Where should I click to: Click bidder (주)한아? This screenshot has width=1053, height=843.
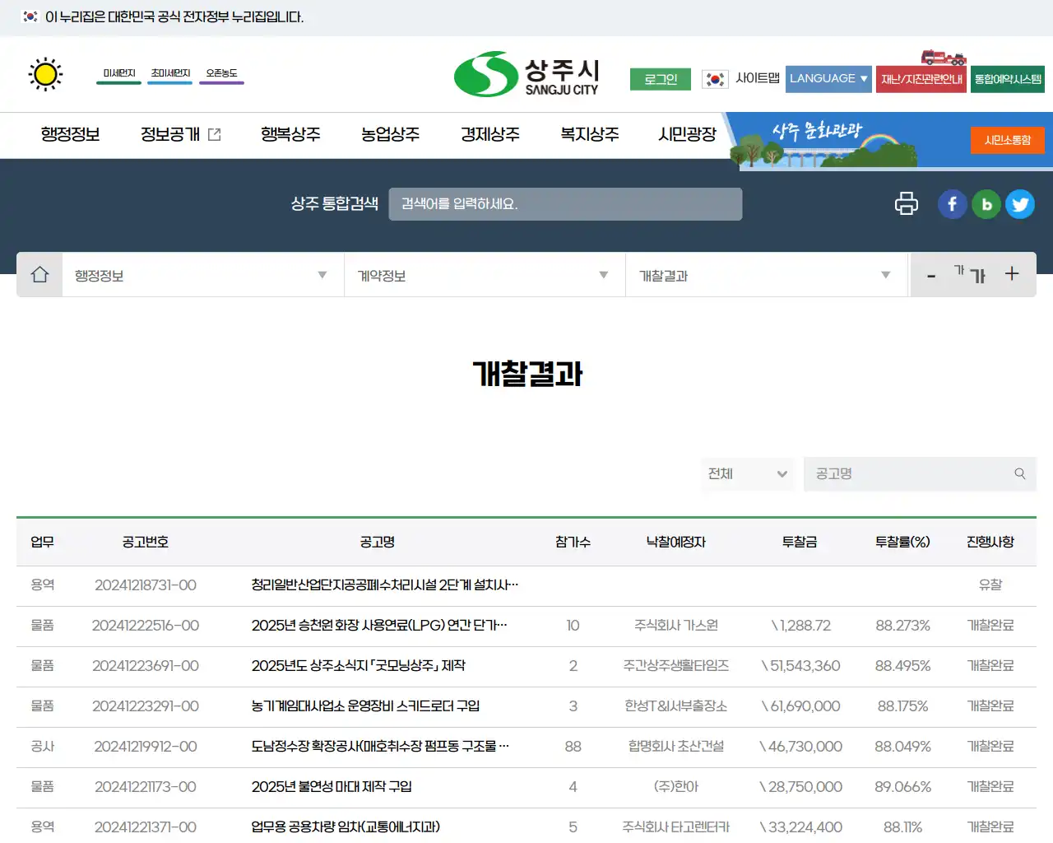[x=676, y=787]
